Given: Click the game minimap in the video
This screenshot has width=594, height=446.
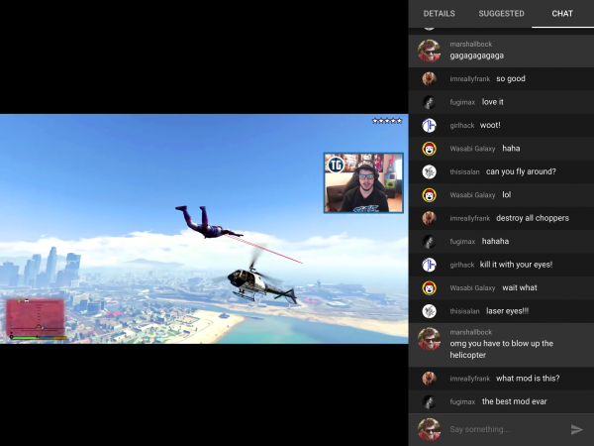Looking at the screenshot, I should click(x=36, y=317).
